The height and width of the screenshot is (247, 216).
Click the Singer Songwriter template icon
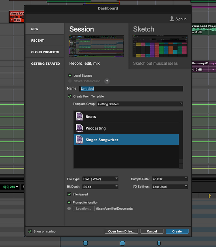point(79,140)
